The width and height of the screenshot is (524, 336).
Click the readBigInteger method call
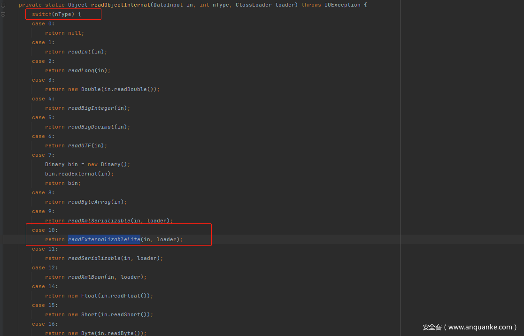[91, 108]
